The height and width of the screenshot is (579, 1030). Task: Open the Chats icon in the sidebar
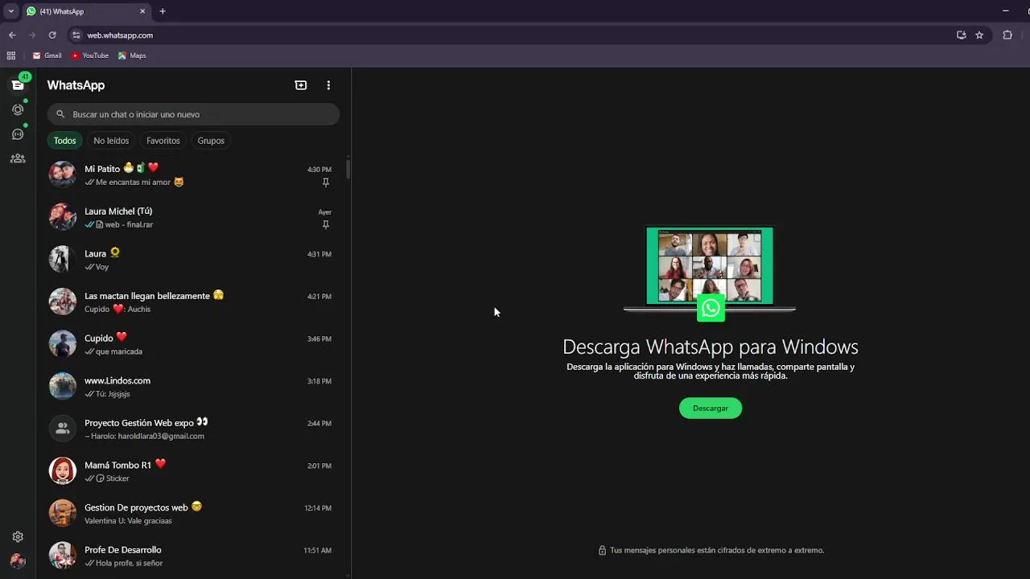tap(18, 84)
